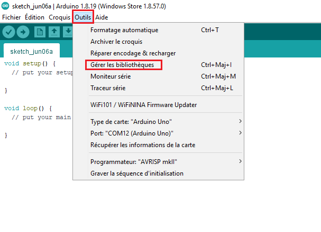Select Réparer encodage & recharger

point(158,53)
